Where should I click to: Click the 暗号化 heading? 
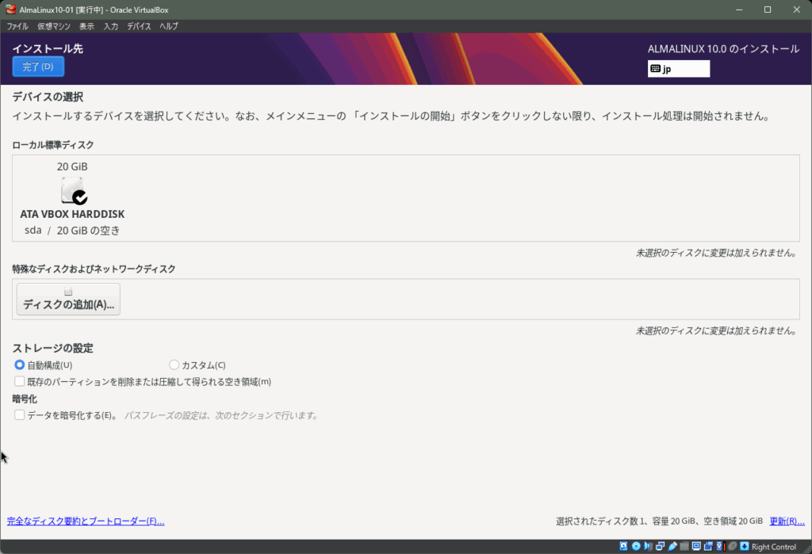[25, 399]
